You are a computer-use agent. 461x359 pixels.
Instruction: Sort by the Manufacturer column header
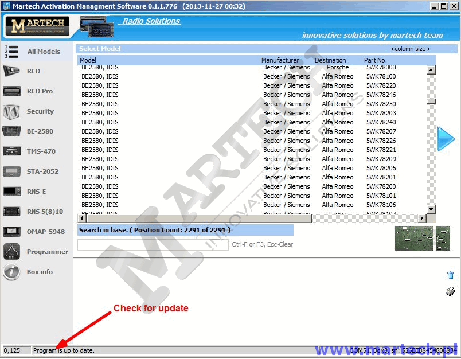pos(280,60)
